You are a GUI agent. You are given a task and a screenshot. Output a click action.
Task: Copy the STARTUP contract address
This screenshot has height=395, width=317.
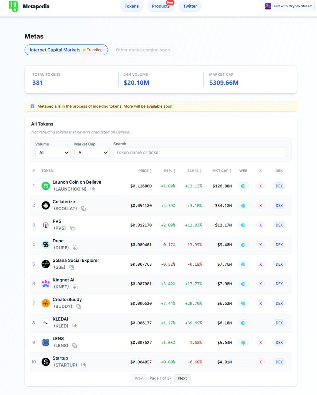click(x=83, y=365)
